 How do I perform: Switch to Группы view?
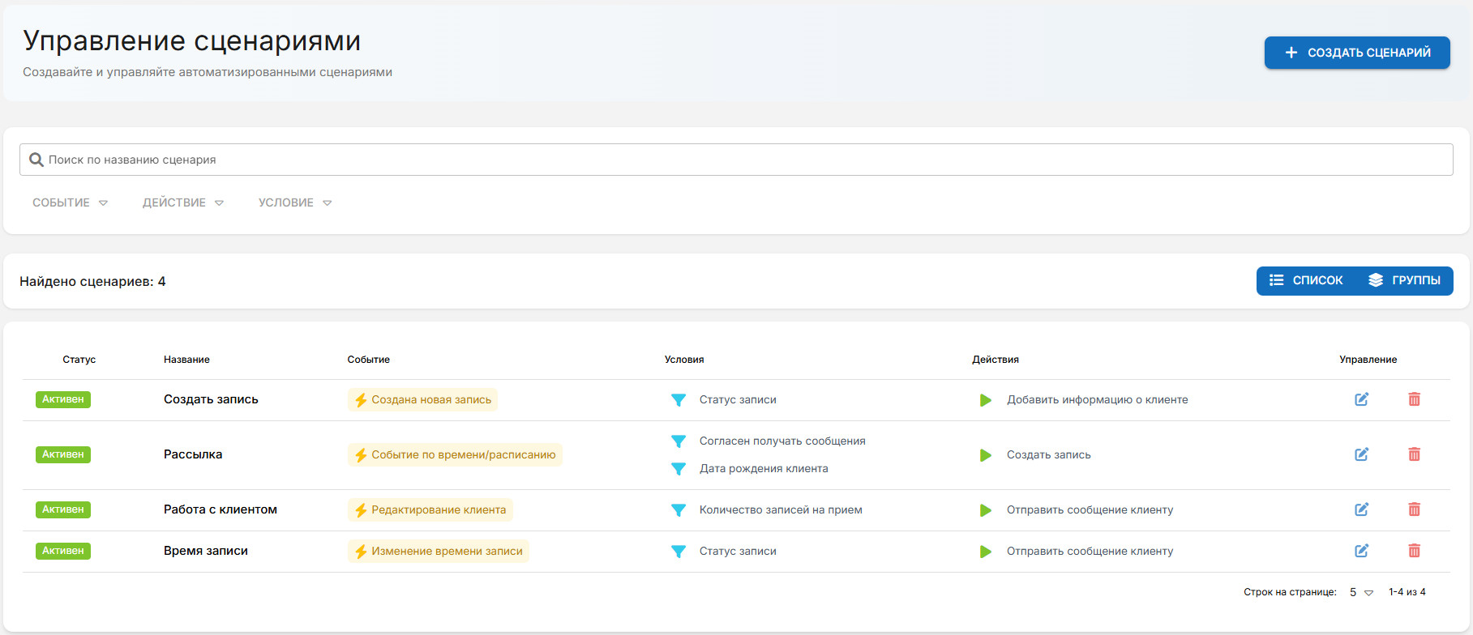pyautogui.click(x=1404, y=280)
